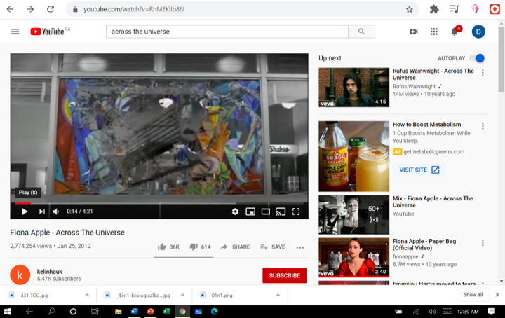Screen dimensions: 505x318
Task: Subscribe to kelinhauk channel
Action: coord(284,275)
